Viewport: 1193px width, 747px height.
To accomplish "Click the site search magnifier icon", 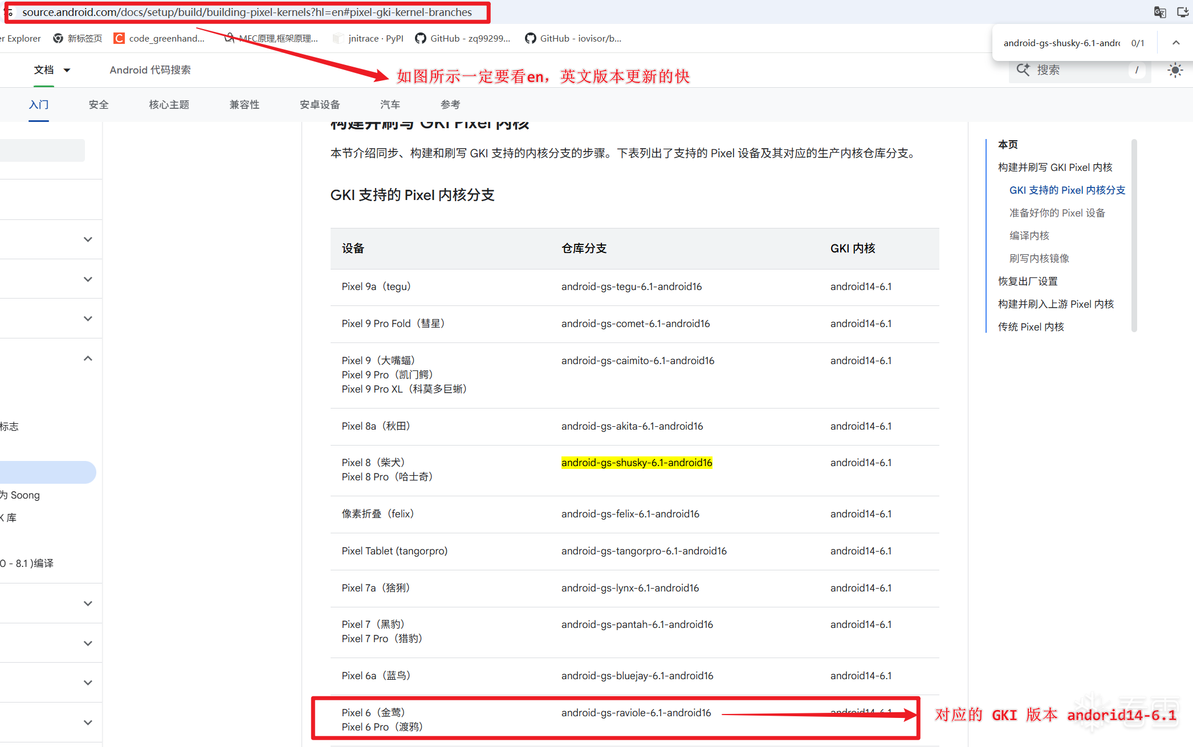I will [1023, 70].
